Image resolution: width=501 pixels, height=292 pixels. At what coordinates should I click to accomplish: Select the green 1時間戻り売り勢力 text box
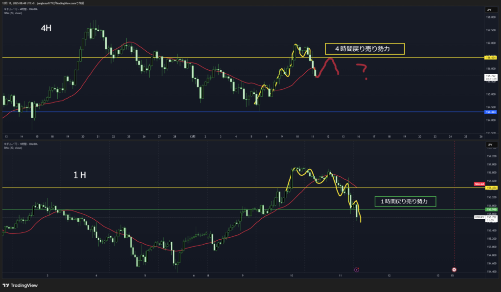coord(404,201)
